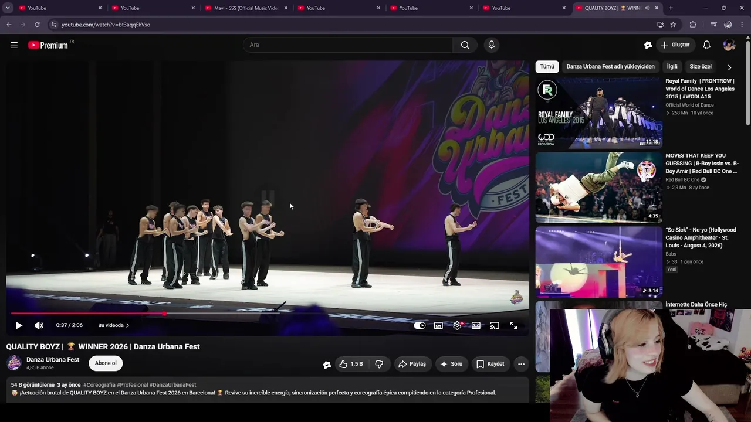Select the İlgili filter chip
Screen dimensions: 751x422
[x=672, y=67]
